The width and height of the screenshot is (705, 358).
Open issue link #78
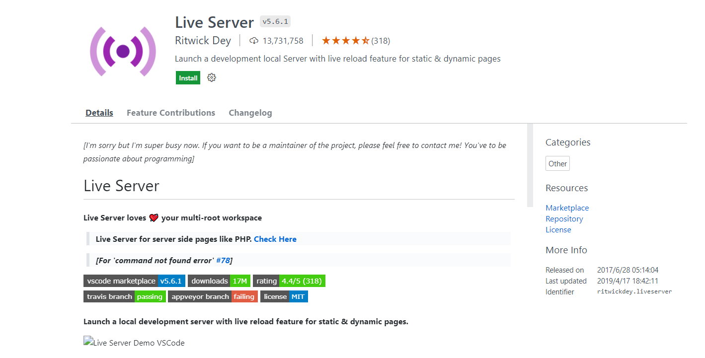[x=223, y=260]
